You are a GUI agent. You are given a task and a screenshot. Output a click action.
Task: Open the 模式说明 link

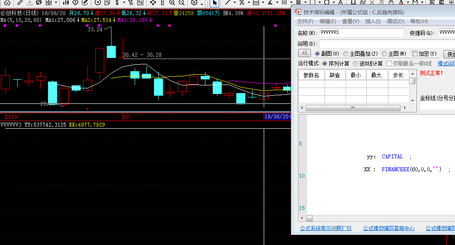click(446, 64)
